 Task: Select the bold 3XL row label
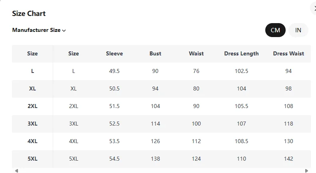point(32,124)
